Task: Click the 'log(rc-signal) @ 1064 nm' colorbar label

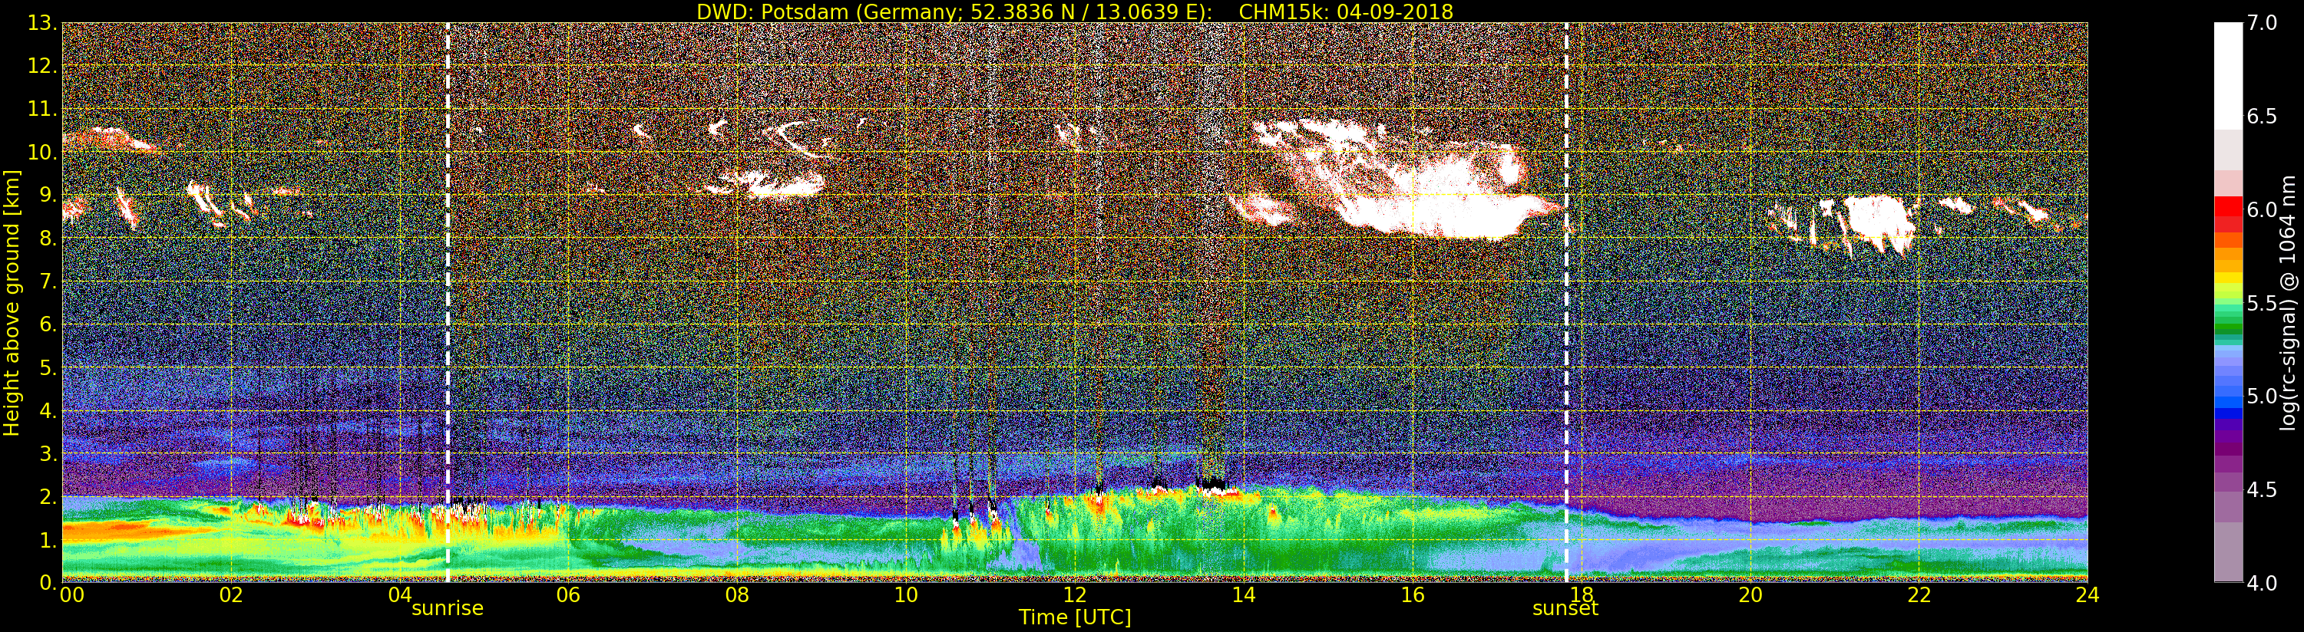Action: [x=2286, y=302]
